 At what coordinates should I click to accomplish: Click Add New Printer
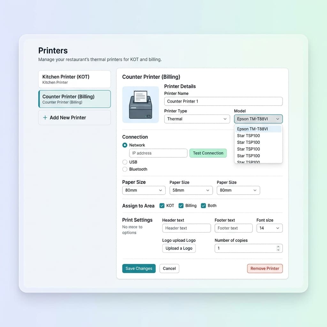74,118
